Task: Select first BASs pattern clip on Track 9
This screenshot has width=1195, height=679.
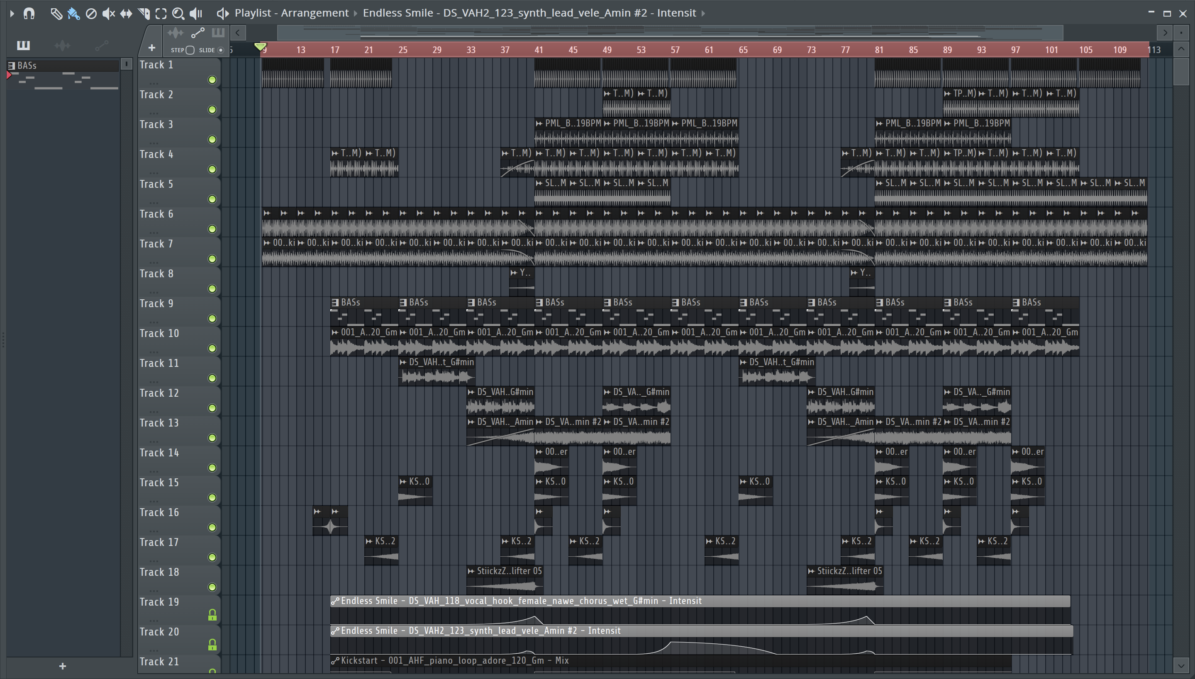Action: click(x=364, y=312)
